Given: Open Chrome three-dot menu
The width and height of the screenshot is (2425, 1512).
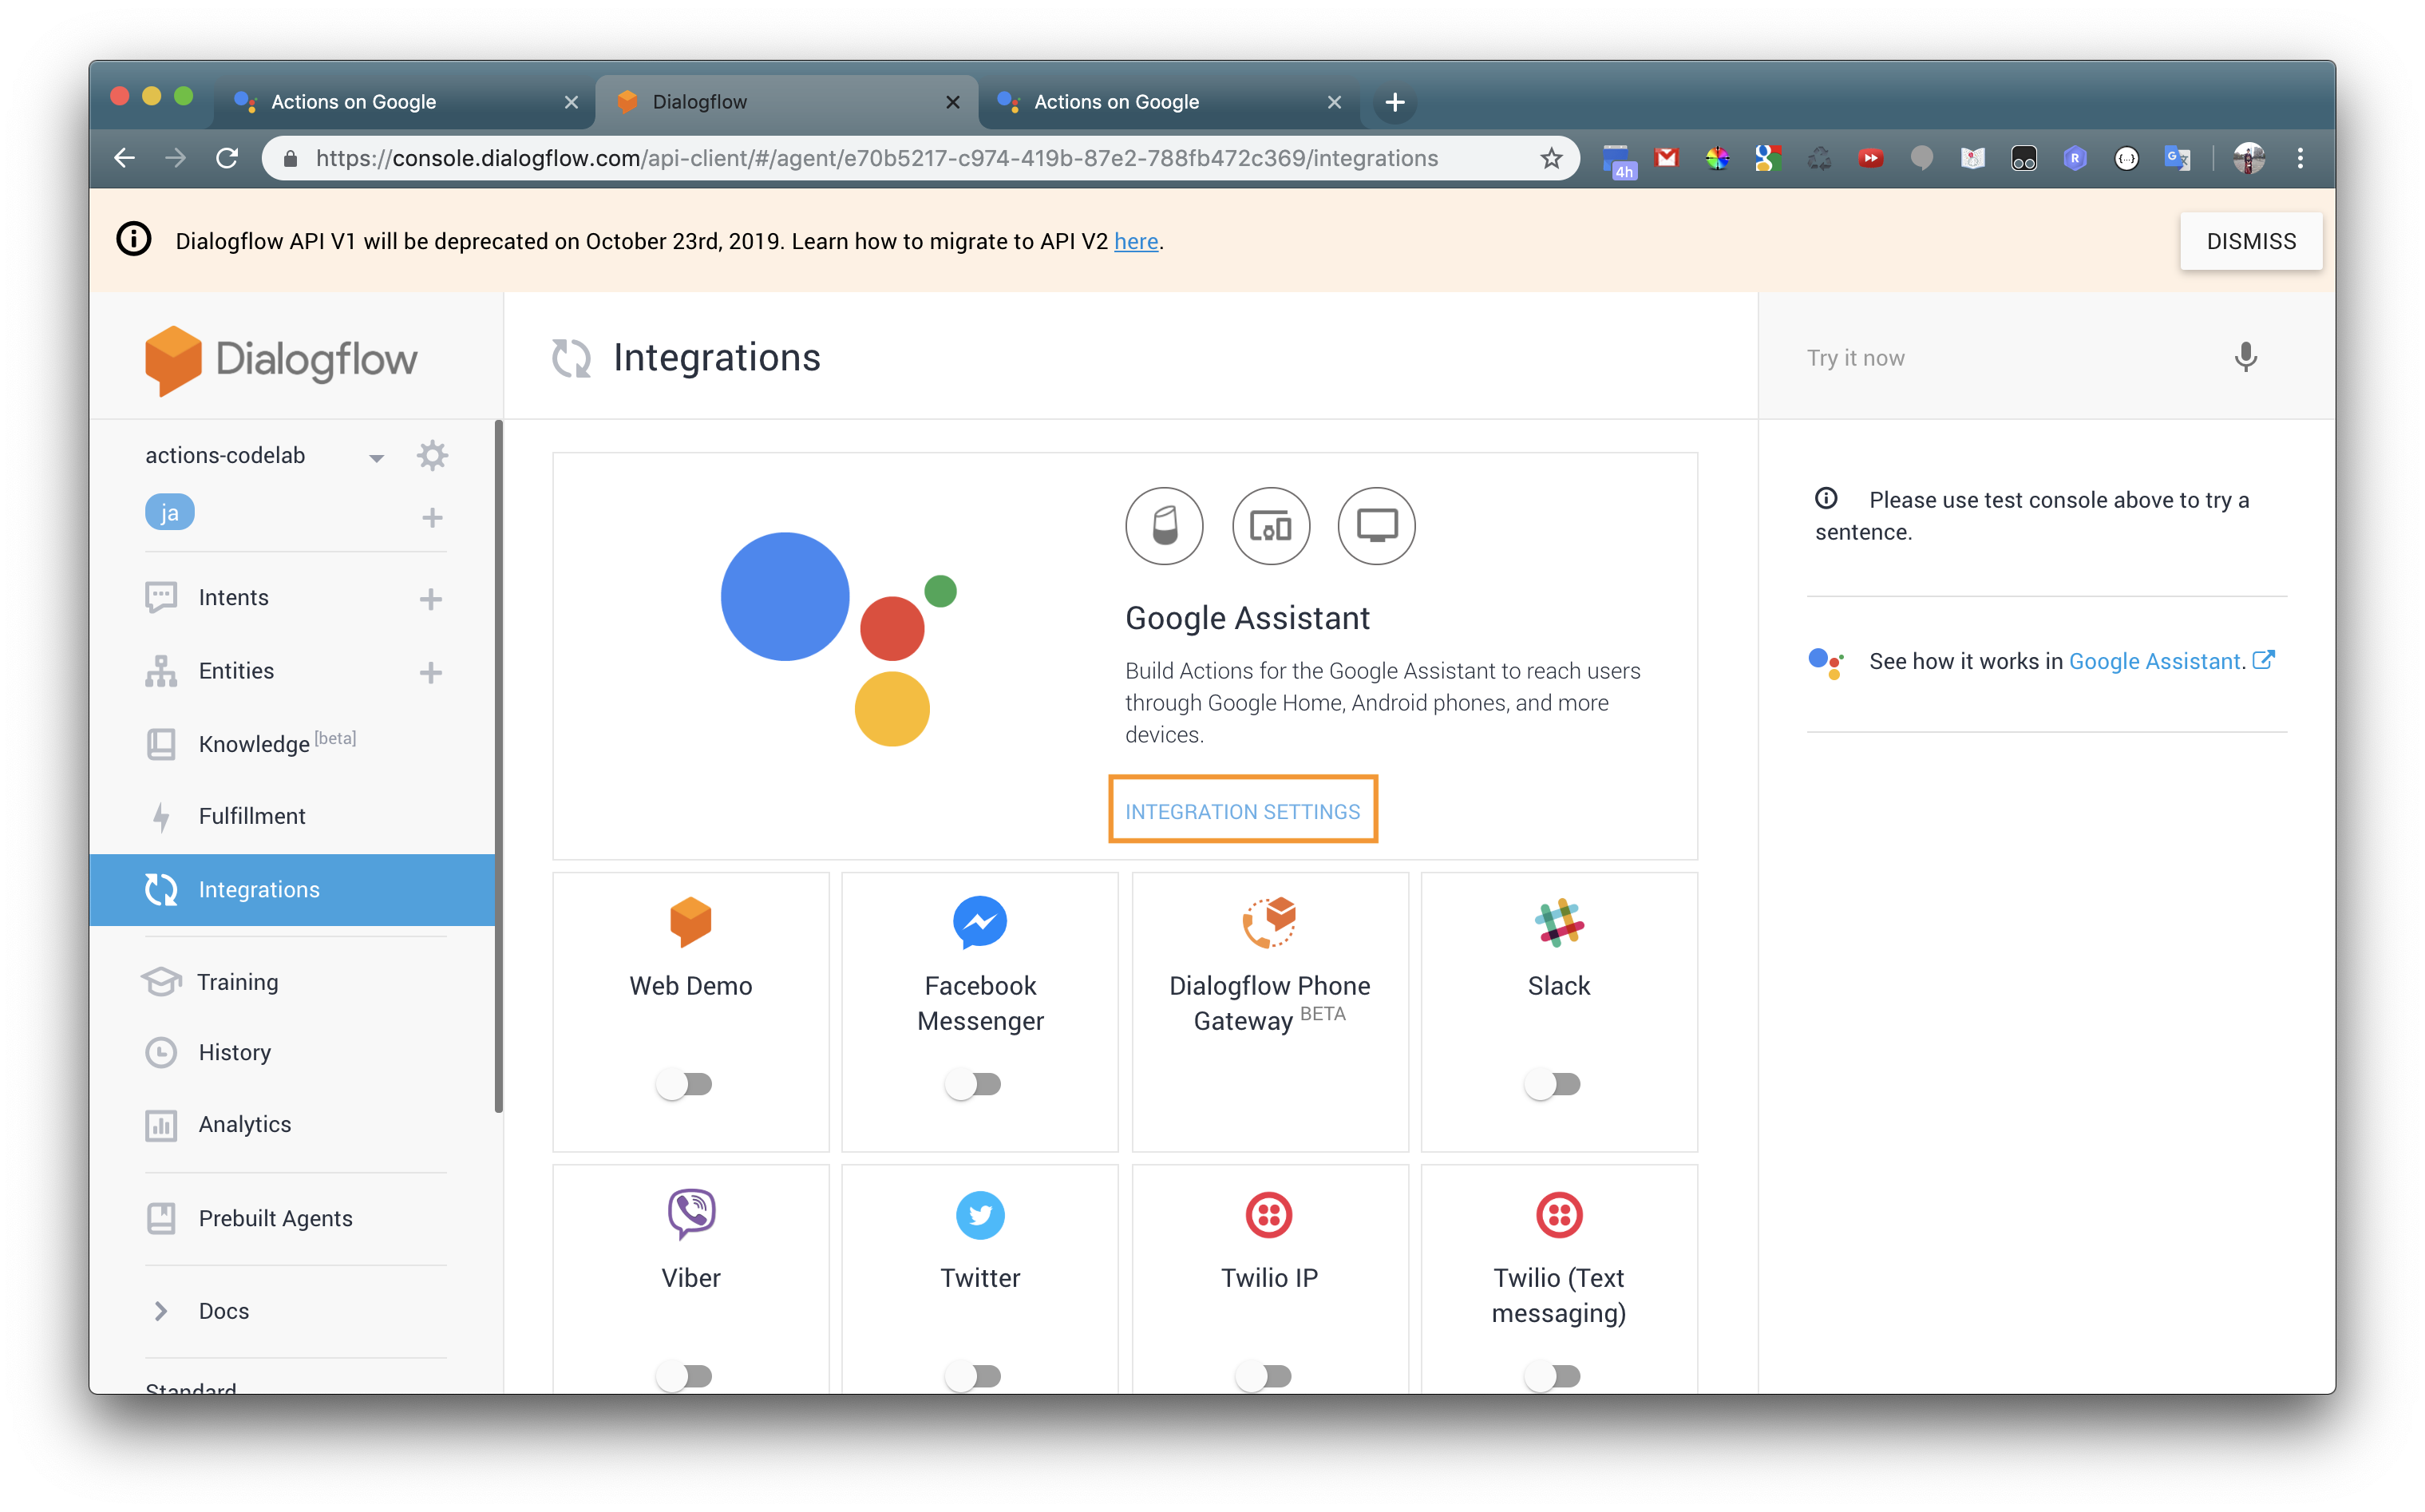Looking at the screenshot, I should [2300, 158].
